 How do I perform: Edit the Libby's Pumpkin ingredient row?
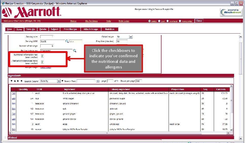pyautogui.click(x=14, y=129)
